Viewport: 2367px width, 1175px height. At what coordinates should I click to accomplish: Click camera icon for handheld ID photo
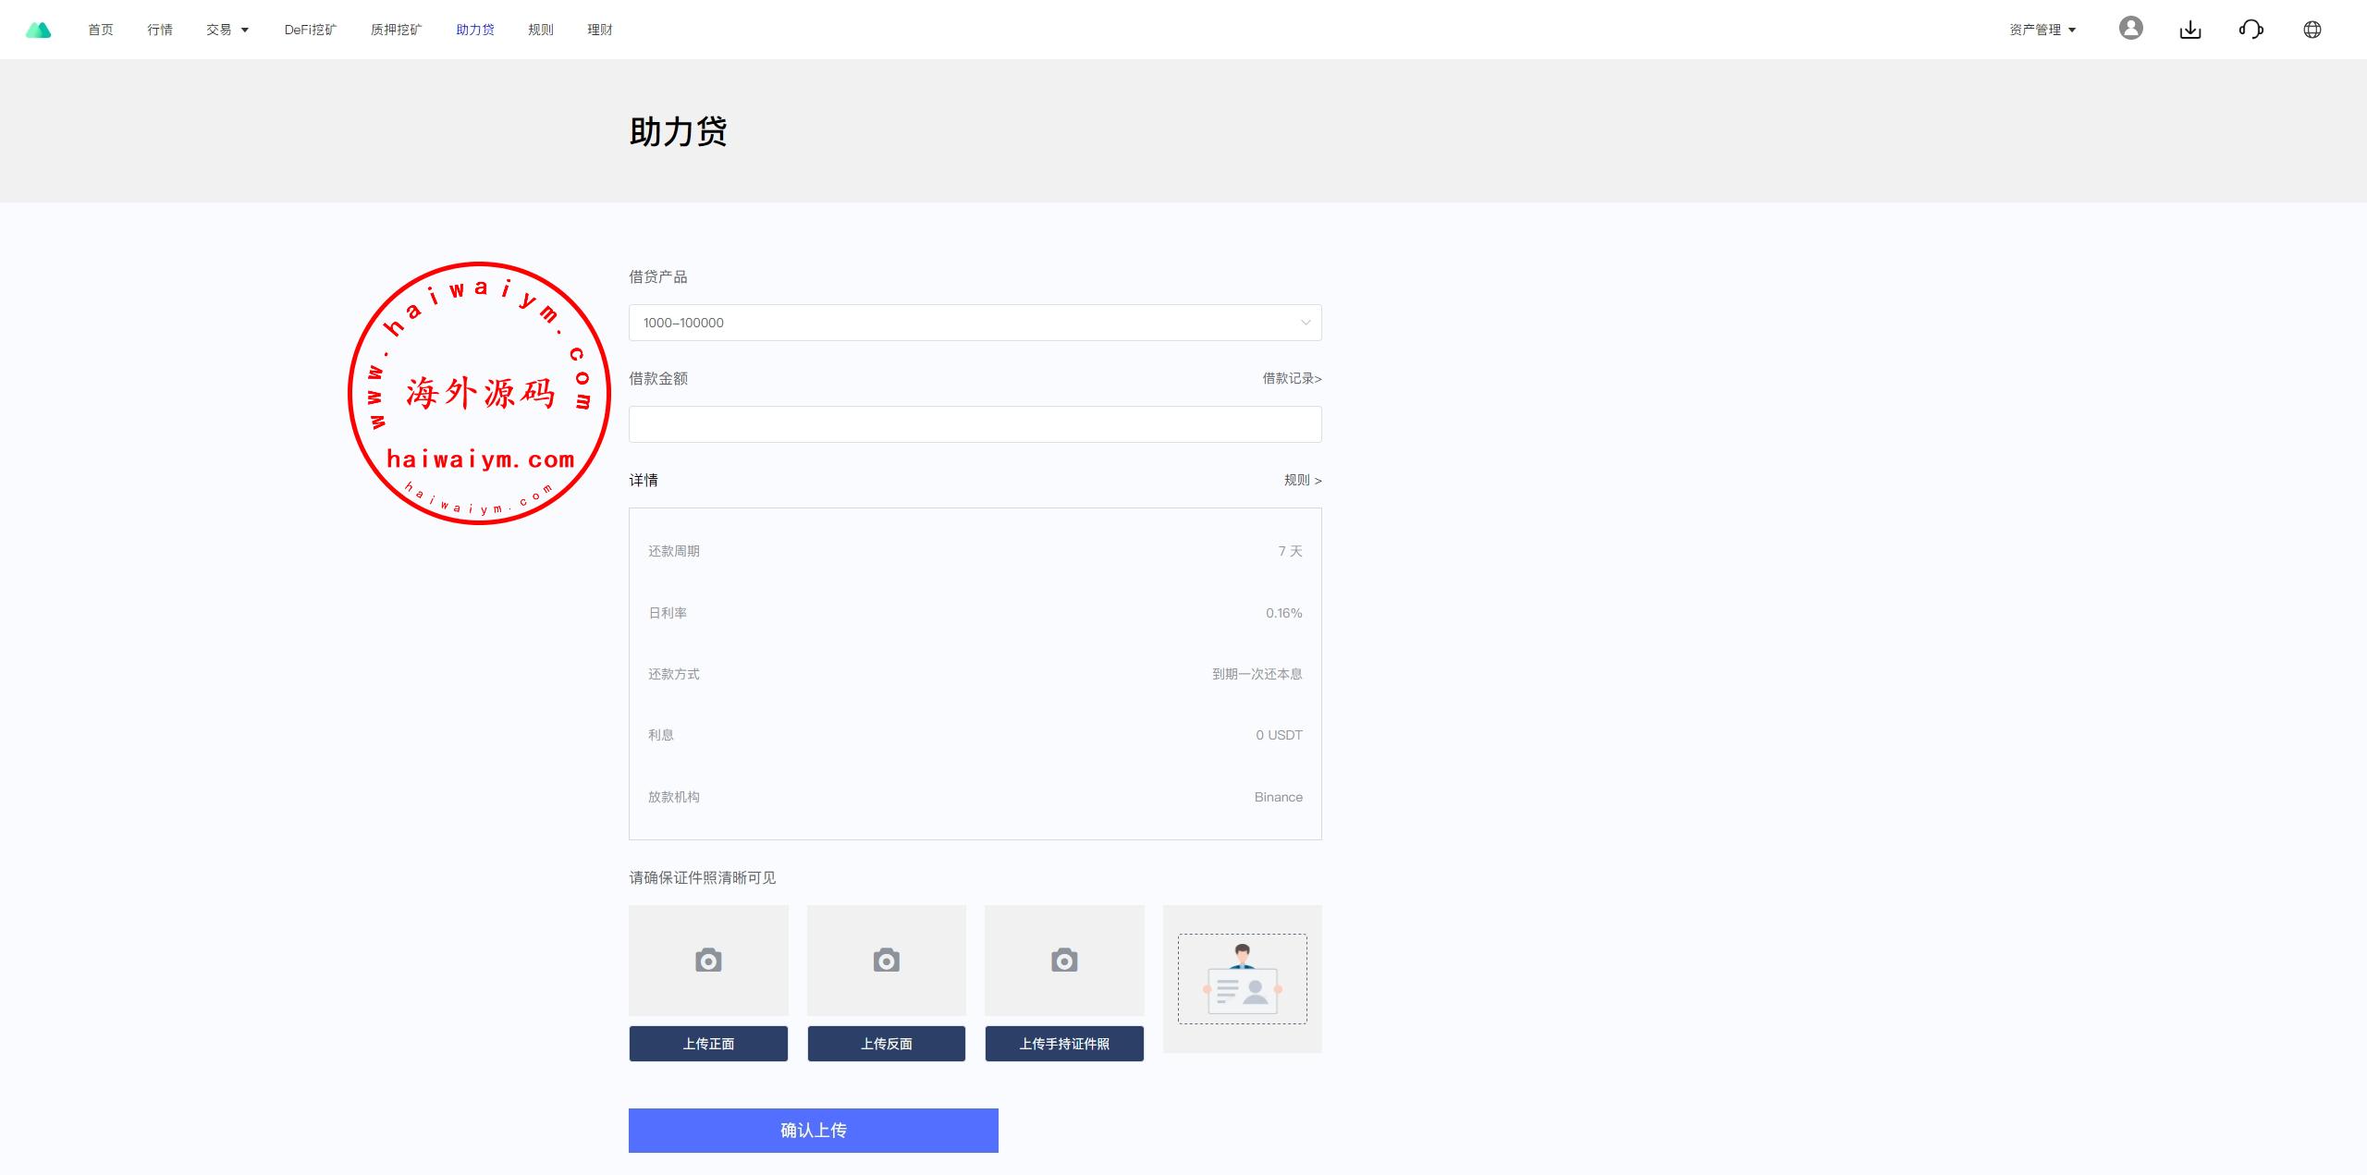[x=1064, y=961]
